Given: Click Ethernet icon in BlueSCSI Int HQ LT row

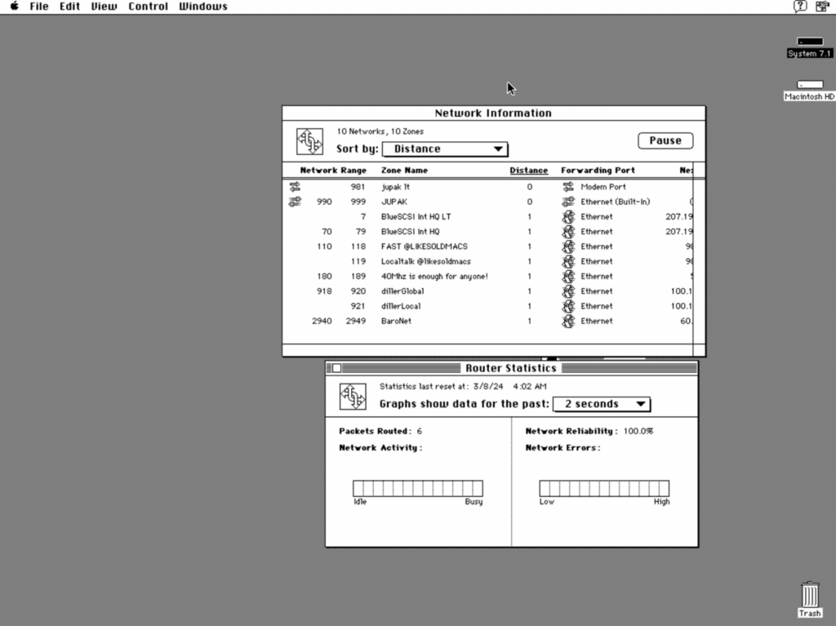Looking at the screenshot, I should [x=568, y=216].
